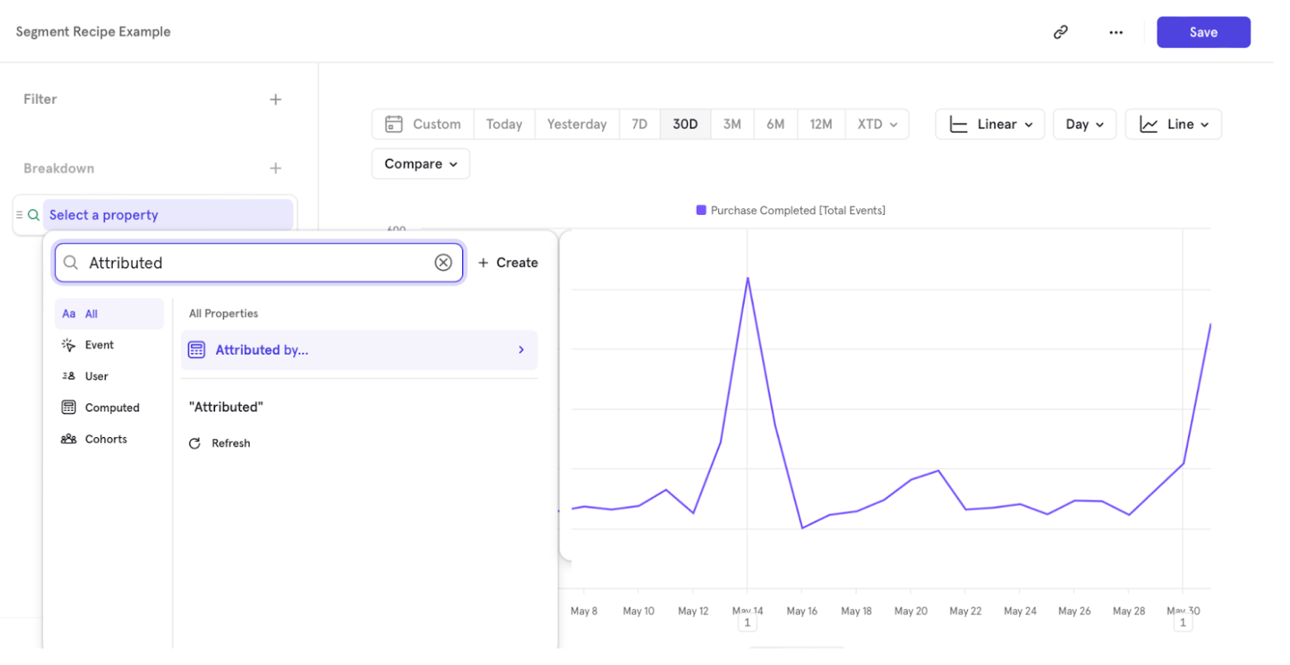
Task: Click the Purchase Completed [Total Events] legend label
Action: tap(798, 211)
